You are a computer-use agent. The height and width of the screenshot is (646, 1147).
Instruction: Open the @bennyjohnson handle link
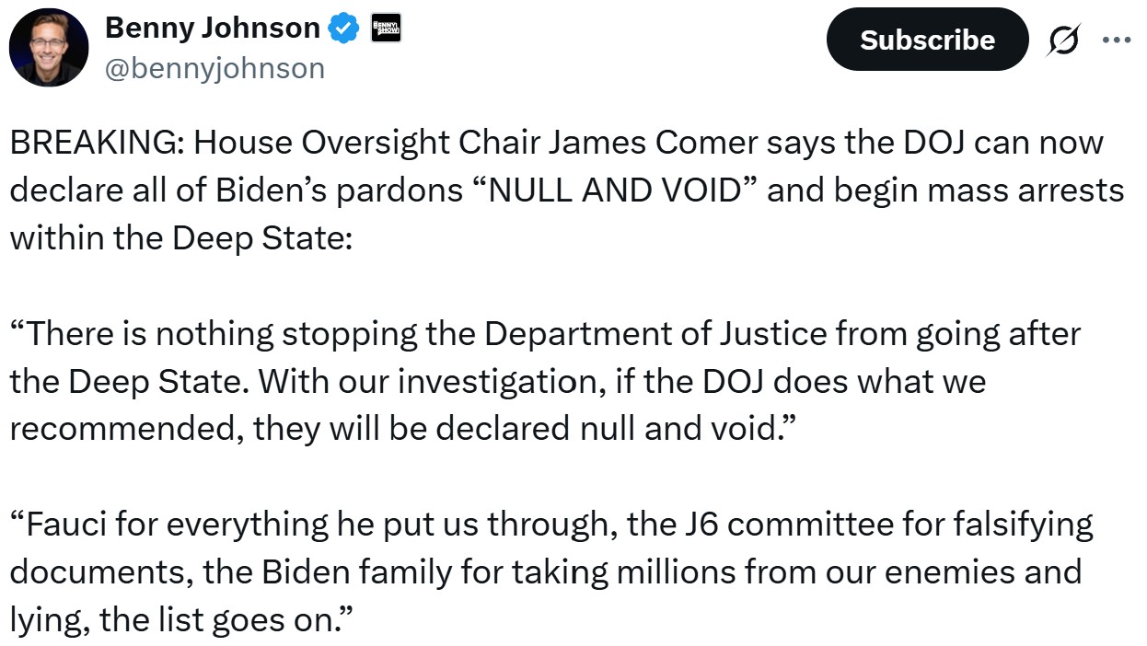coord(214,68)
